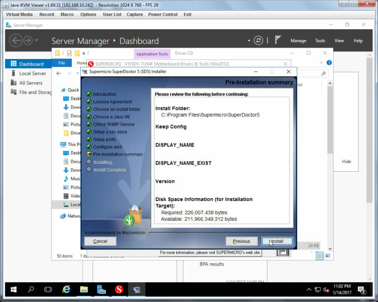Click the Server Manager refresh icon
The image size is (378, 302).
tap(258, 41)
